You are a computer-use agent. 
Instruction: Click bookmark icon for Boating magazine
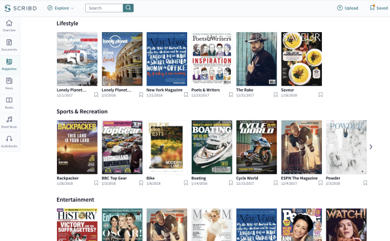[x=231, y=183]
